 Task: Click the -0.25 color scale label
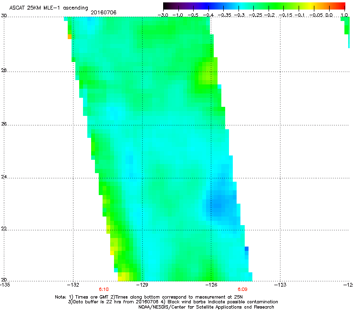[256, 15]
